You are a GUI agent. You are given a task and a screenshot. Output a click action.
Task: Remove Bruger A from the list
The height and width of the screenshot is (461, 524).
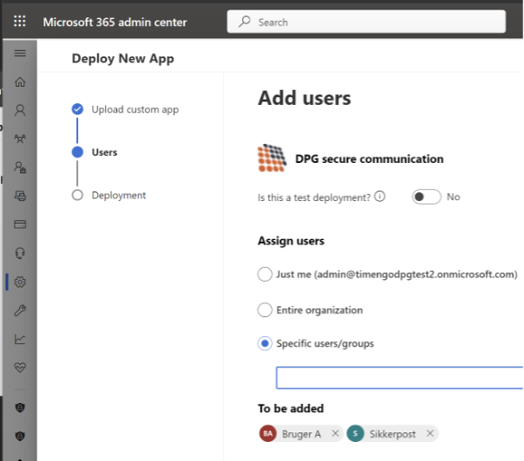[x=335, y=433]
